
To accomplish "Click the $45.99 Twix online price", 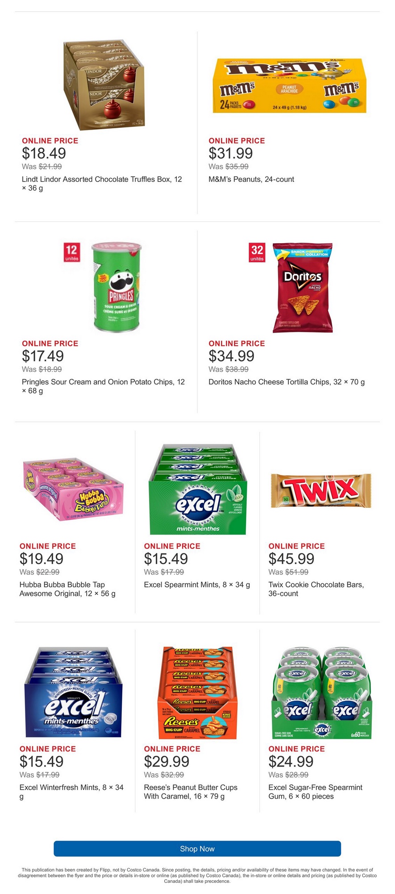I will point(291,559).
